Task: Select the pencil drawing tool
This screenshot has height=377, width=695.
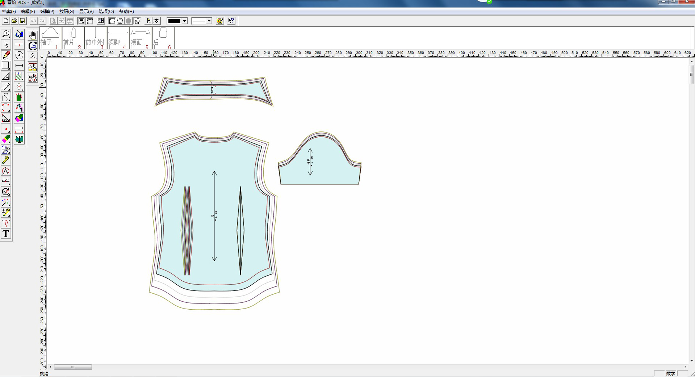Action: tap(6, 55)
